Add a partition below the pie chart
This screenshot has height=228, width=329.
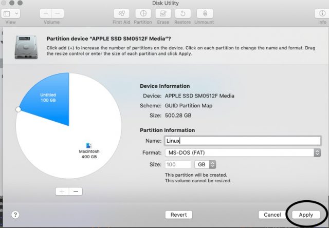(62, 192)
